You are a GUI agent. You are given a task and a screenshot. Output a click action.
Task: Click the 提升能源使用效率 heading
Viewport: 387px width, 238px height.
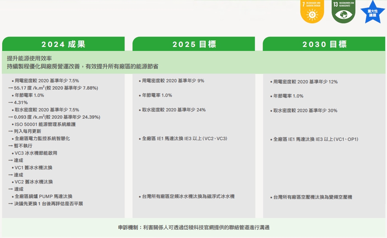point(29,58)
